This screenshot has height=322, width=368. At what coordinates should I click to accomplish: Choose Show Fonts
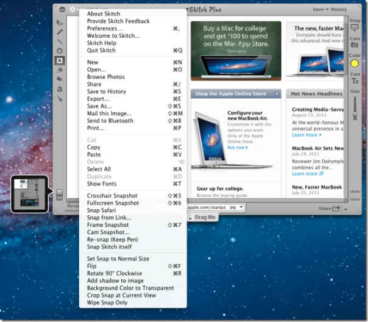click(x=133, y=184)
